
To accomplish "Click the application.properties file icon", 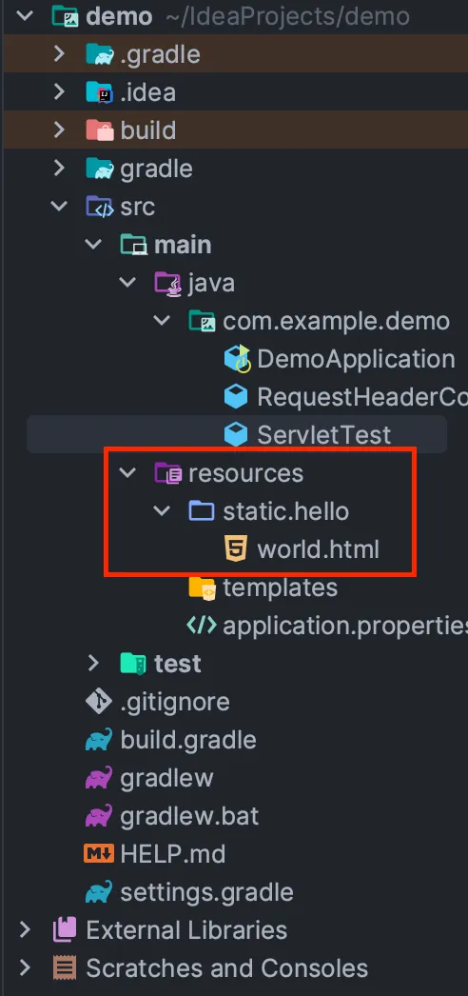I will (x=202, y=626).
